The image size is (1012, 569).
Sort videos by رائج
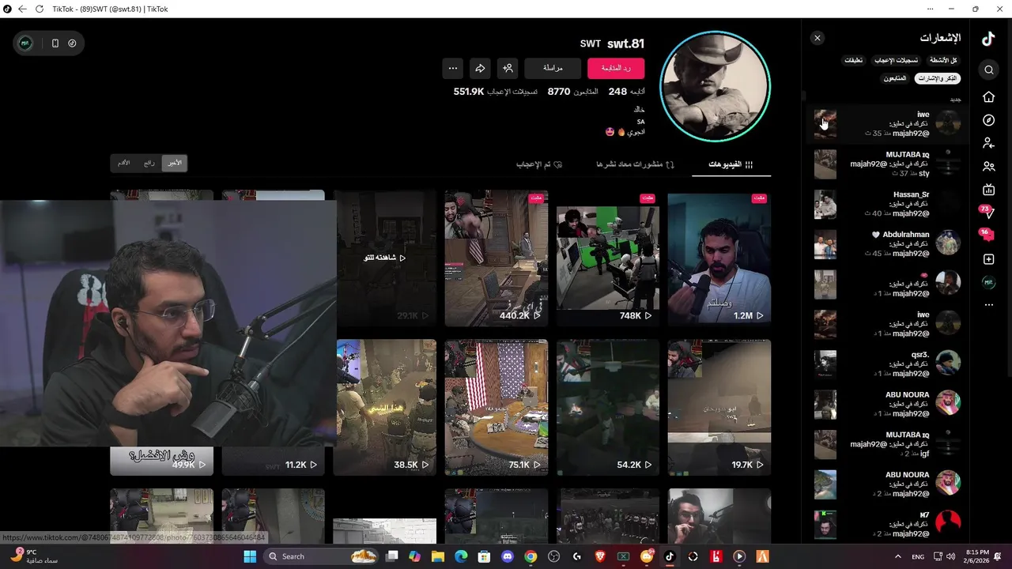click(149, 163)
